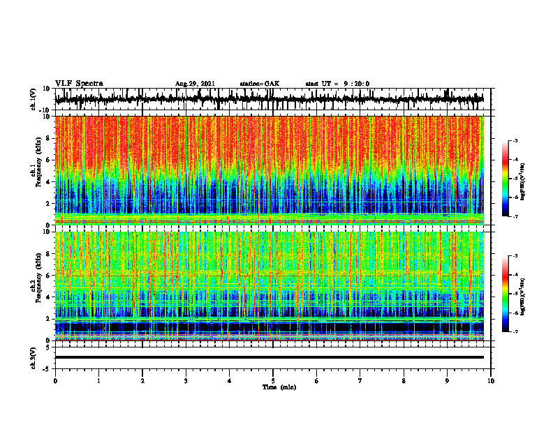Click the "ch.3(V)" axis label
The width and height of the screenshot is (553, 427).
34,358
